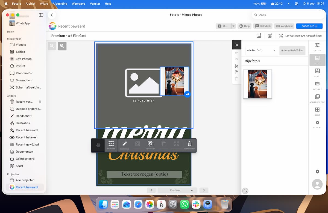Open the Opties panel
Image resolution: width=328 pixels, height=213 pixels.
pos(317,47)
